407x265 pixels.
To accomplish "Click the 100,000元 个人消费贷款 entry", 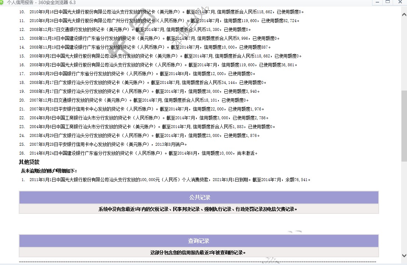I will [x=166, y=180].
